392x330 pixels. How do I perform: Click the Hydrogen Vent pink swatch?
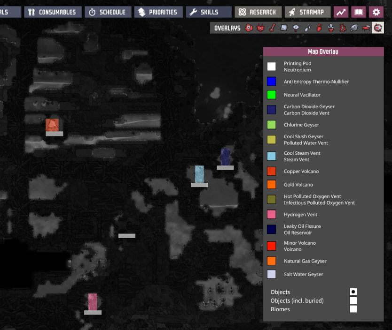[271, 214]
